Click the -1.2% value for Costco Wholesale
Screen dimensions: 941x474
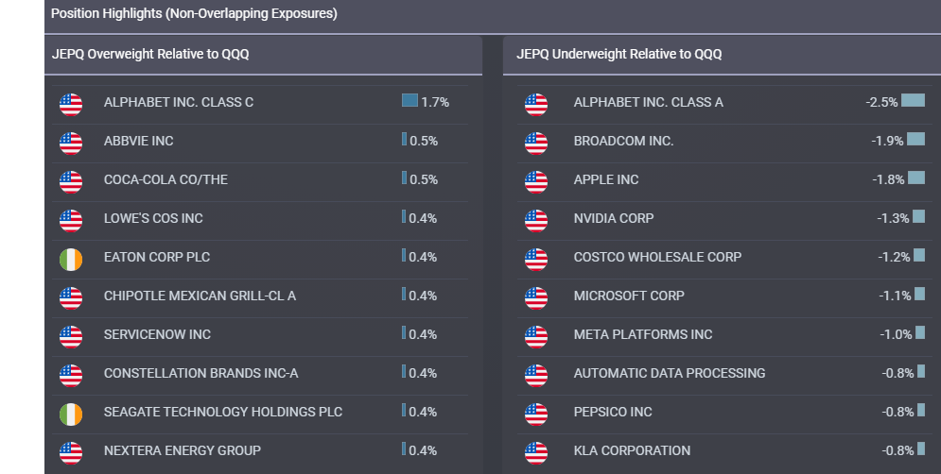[895, 257]
